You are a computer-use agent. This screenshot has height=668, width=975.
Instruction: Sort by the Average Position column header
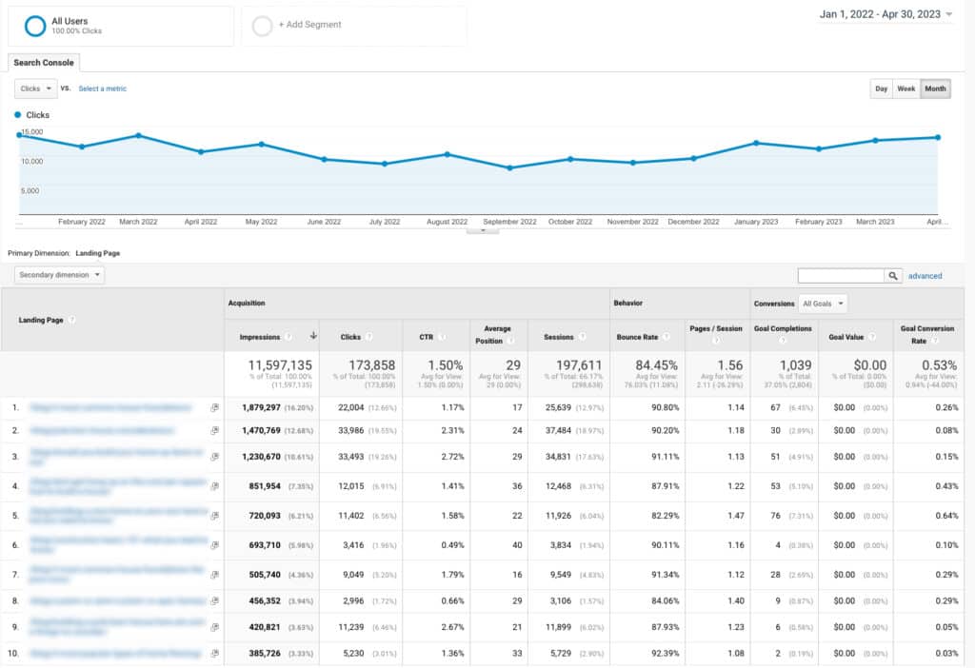coord(494,335)
